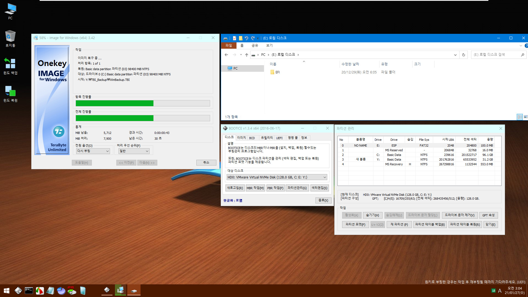Screen dimensions: 528x297
Task: Open the process priority dropdown showing 일반
Action: (x=134, y=151)
